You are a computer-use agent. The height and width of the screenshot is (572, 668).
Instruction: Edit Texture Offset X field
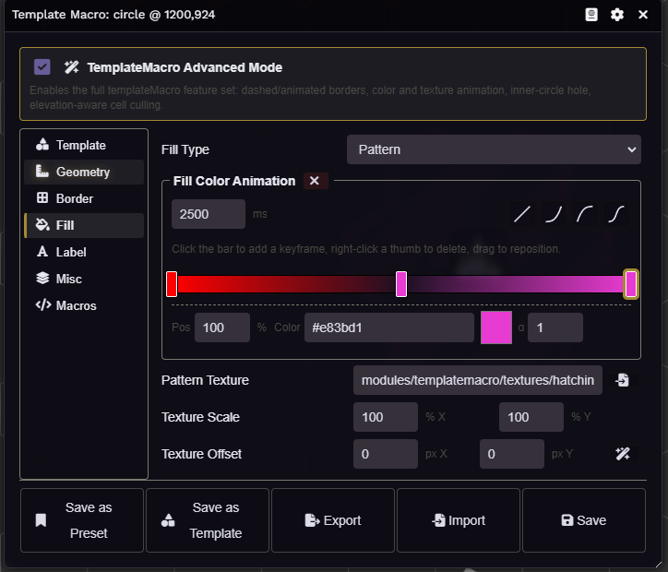(386, 454)
